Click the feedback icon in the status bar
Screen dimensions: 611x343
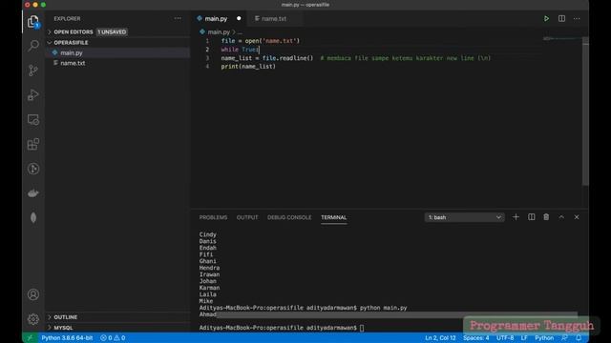564,338
